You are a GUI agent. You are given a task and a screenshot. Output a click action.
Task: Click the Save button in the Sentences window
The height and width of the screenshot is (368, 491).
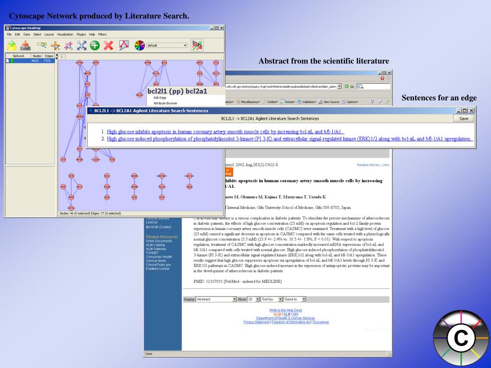[x=464, y=119]
